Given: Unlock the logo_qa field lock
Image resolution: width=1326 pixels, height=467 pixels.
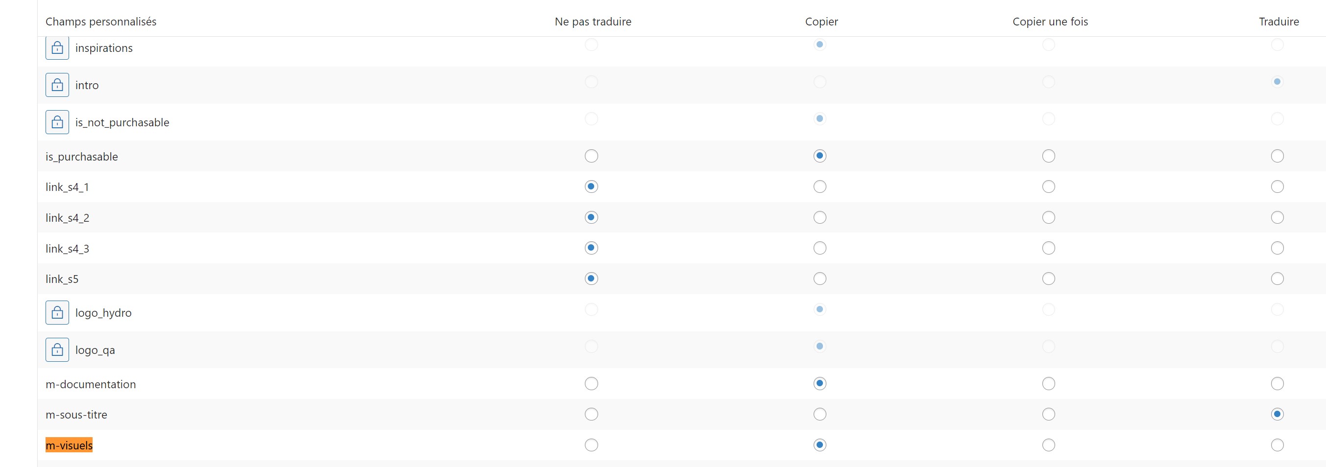Looking at the screenshot, I should tap(57, 349).
